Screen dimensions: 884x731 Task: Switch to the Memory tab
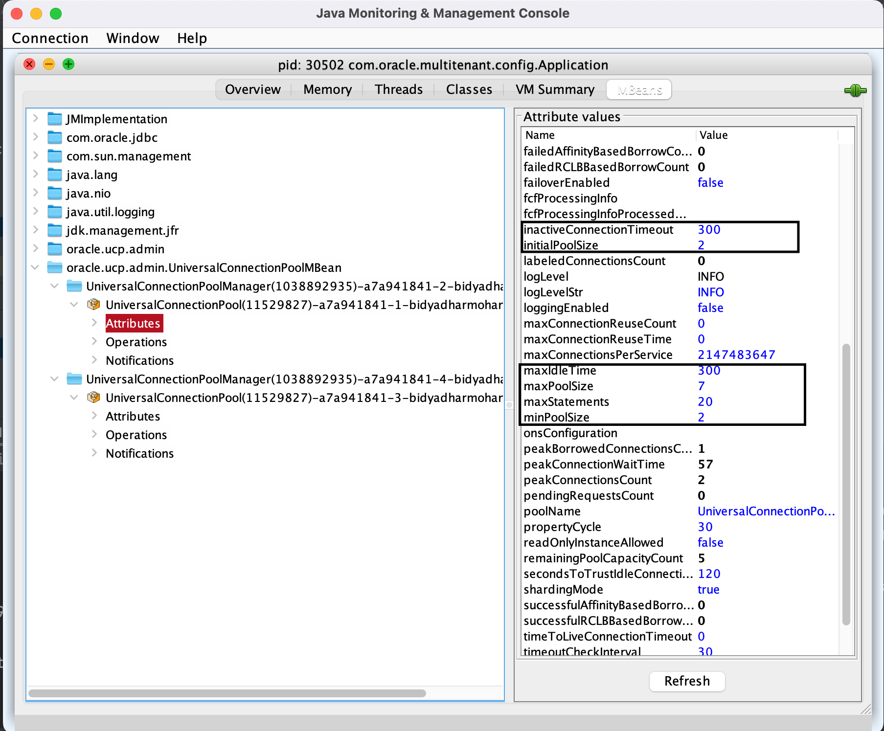(x=327, y=89)
